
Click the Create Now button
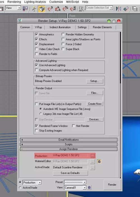point(95,104)
